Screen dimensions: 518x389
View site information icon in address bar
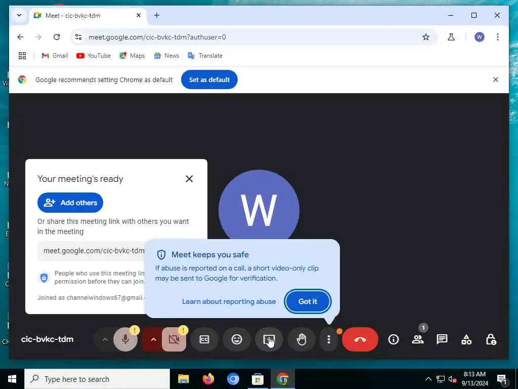click(78, 37)
